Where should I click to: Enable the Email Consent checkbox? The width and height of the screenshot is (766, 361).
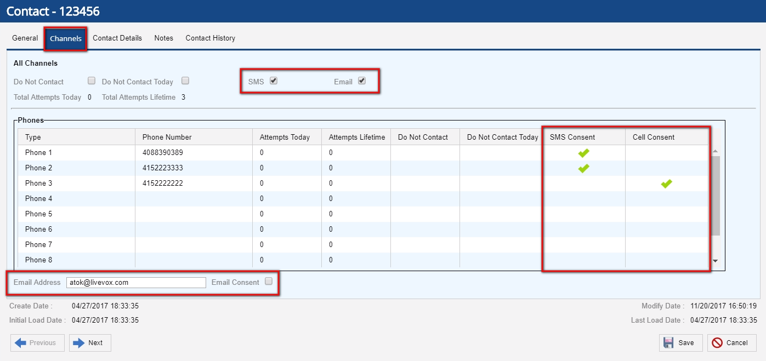(x=269, y=282)
